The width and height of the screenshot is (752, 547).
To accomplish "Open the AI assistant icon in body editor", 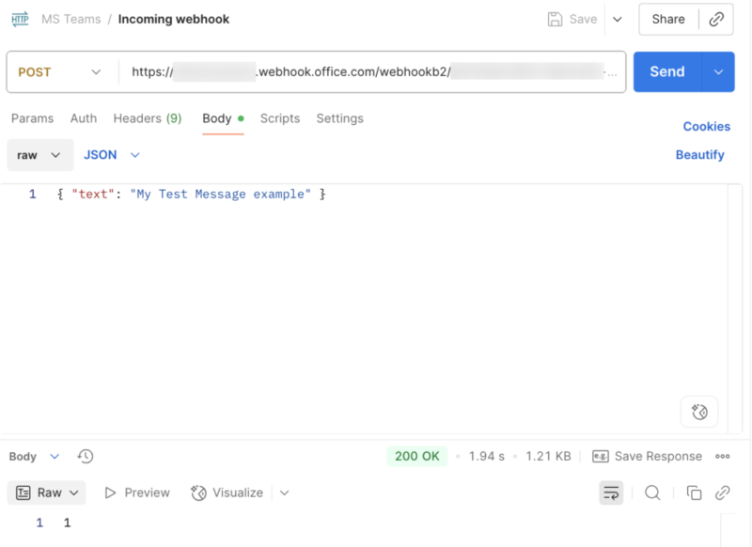I will 699,412.
